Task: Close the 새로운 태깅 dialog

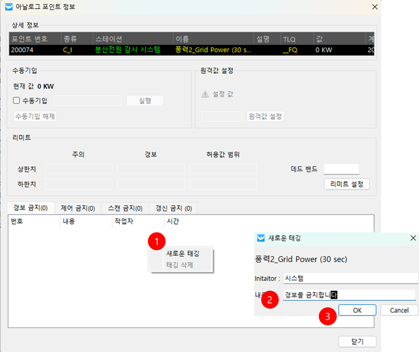Action: (412, 238)
